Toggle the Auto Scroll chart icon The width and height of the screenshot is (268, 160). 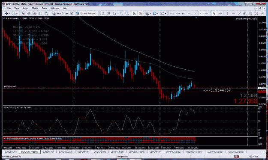pos(135,13)
